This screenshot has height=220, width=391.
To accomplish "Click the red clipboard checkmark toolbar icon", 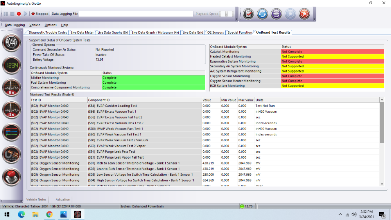I will (x=248, y=14).
